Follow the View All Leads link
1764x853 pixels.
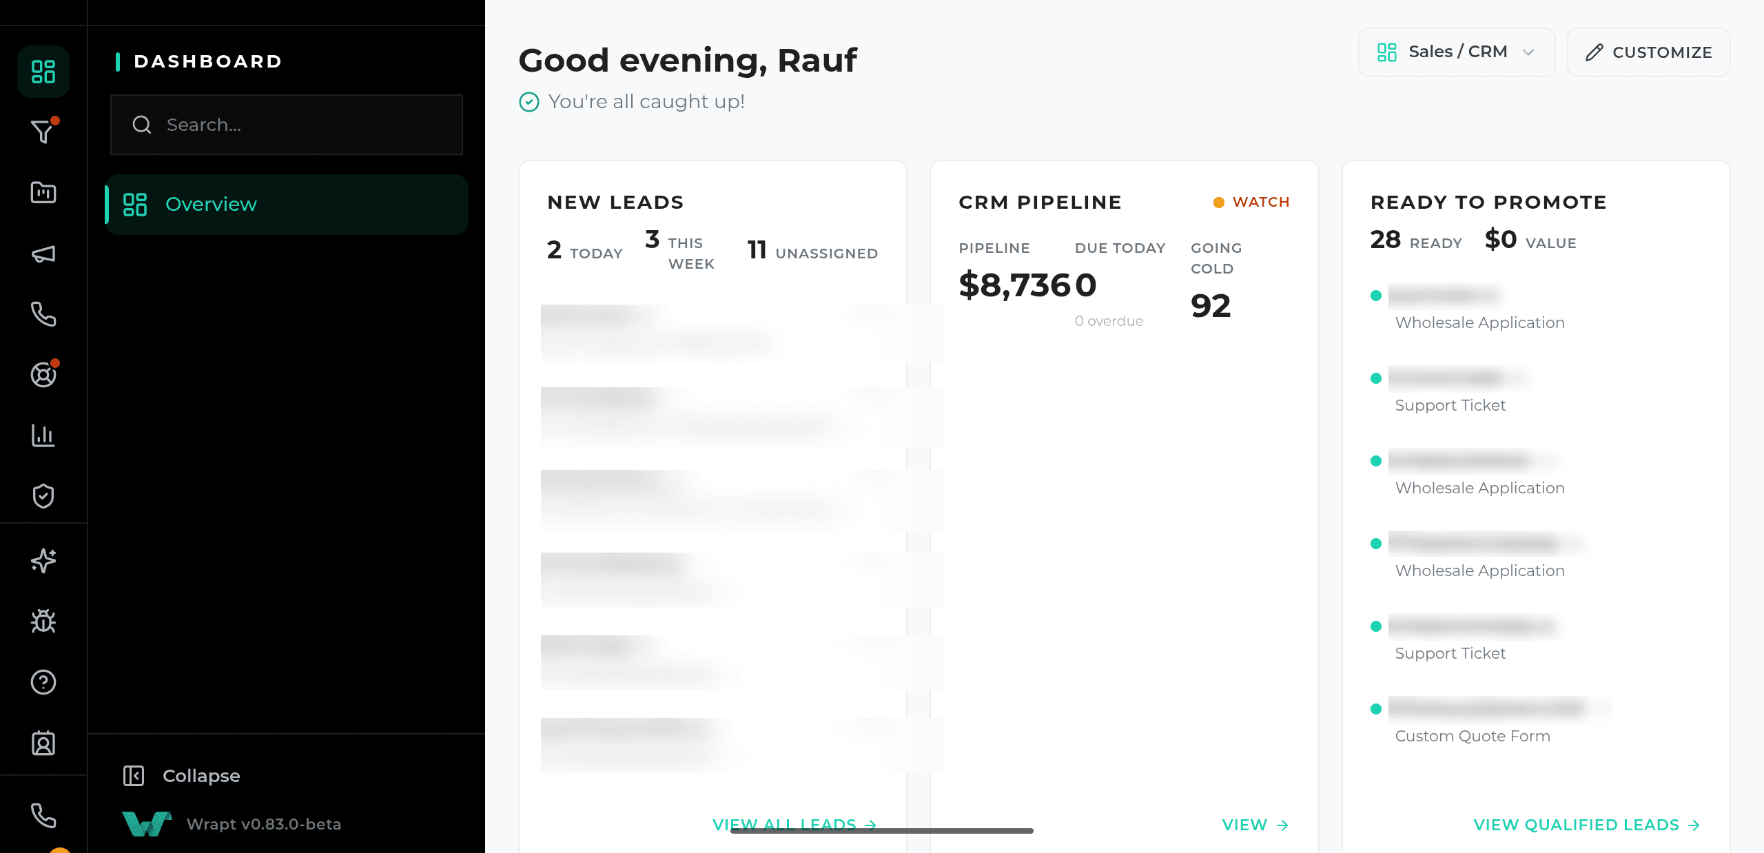tap(794, 825)
